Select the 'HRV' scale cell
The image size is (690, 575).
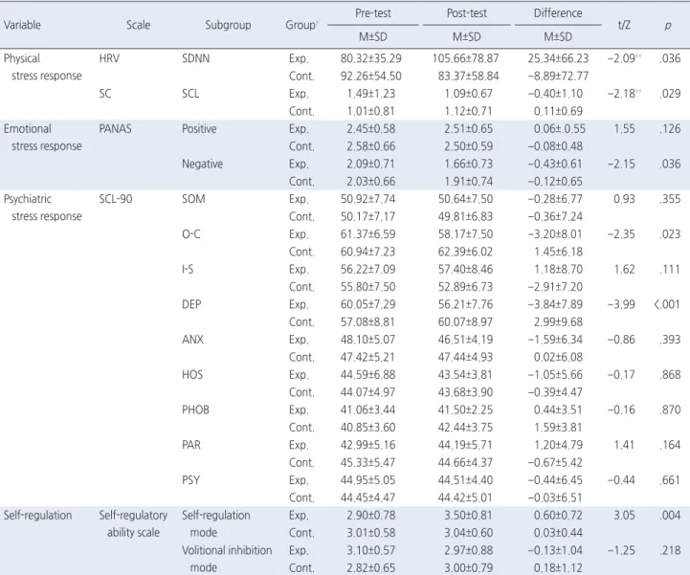(109, 58)
